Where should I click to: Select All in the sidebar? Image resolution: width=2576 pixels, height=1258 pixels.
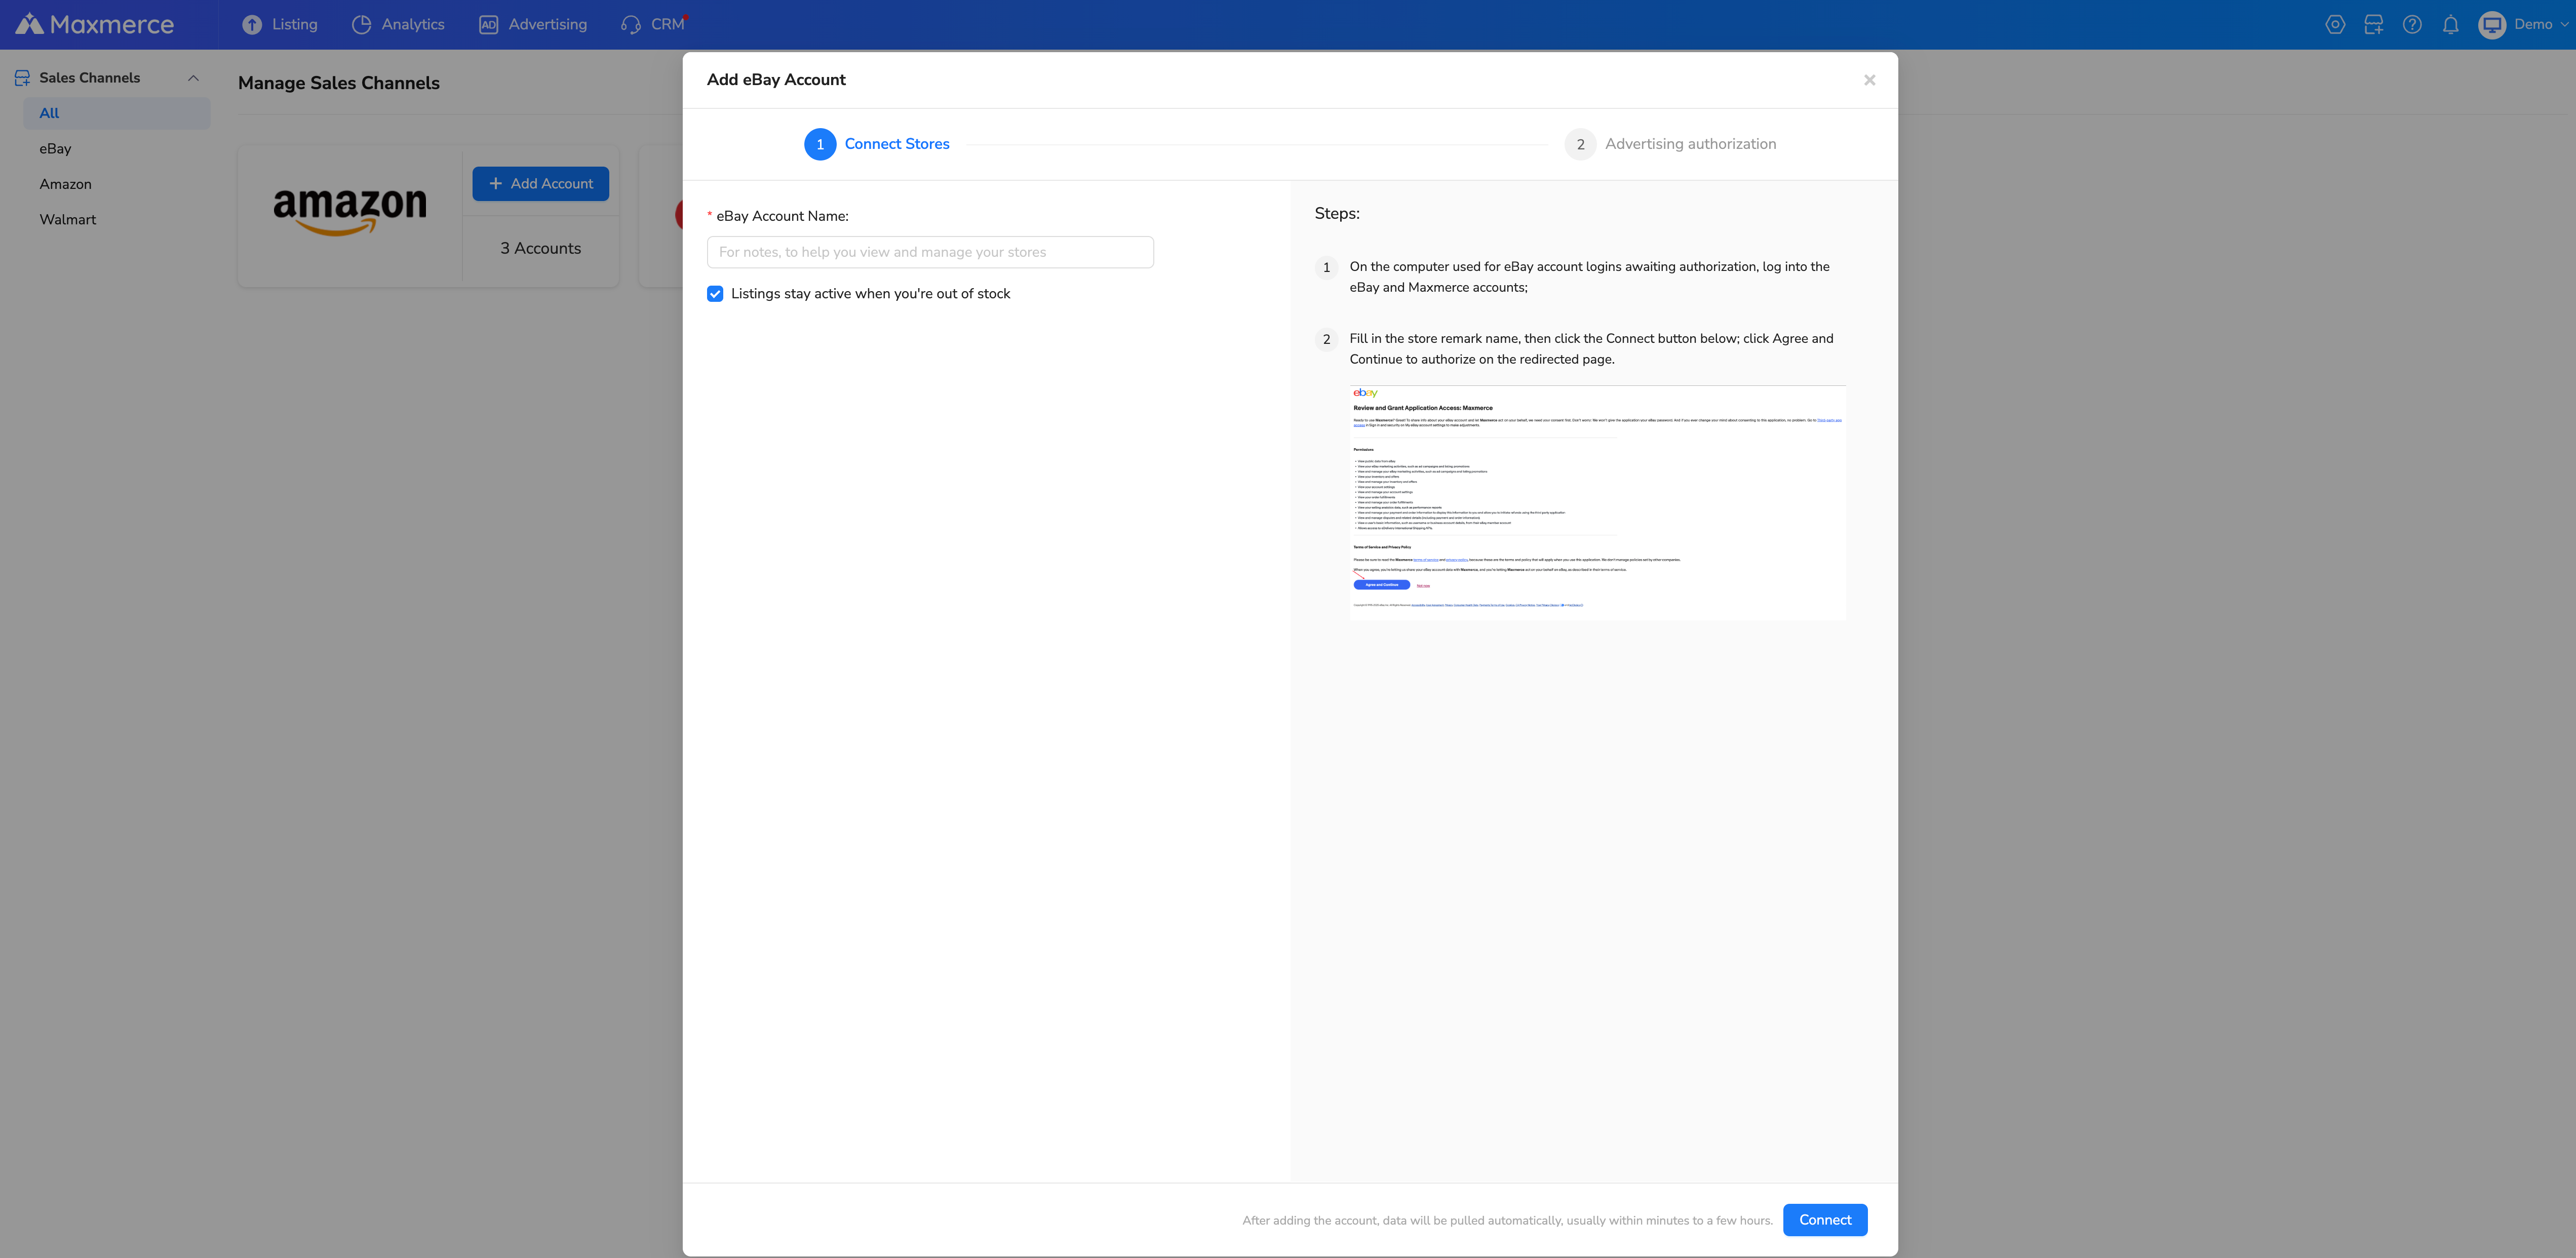(117, 113)
